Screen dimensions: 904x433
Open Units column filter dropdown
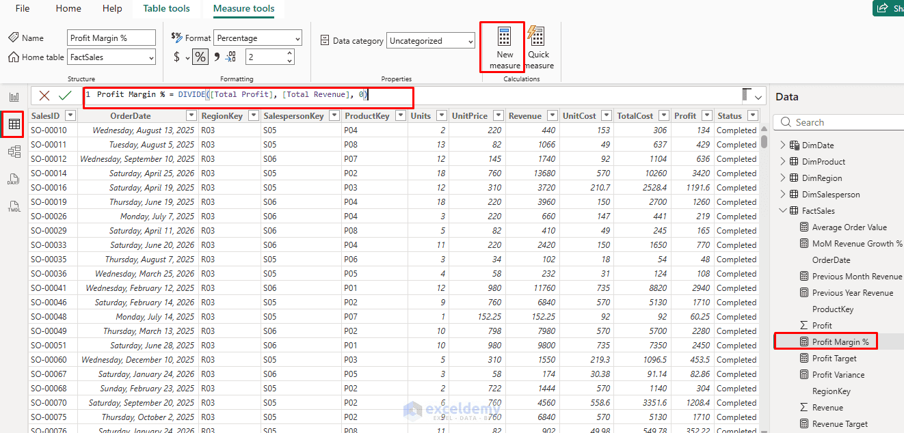(x=442, y=116)
